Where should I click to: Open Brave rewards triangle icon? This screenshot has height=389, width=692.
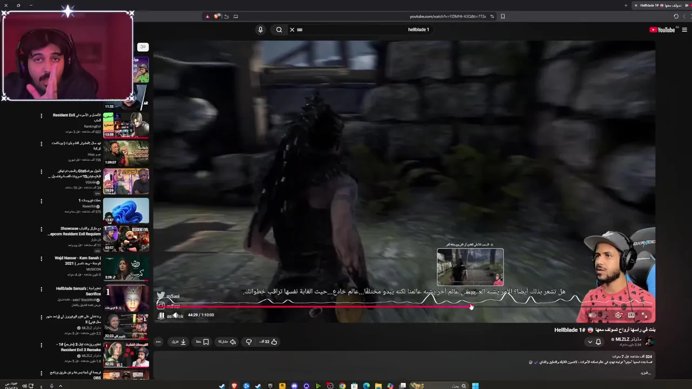207,16
